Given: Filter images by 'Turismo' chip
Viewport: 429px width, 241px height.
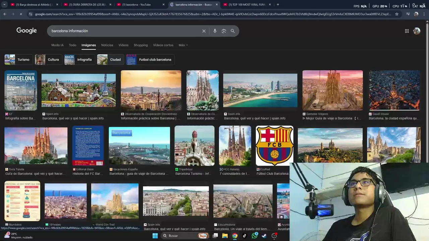Looking at the screenshot, I should (19, 60).
